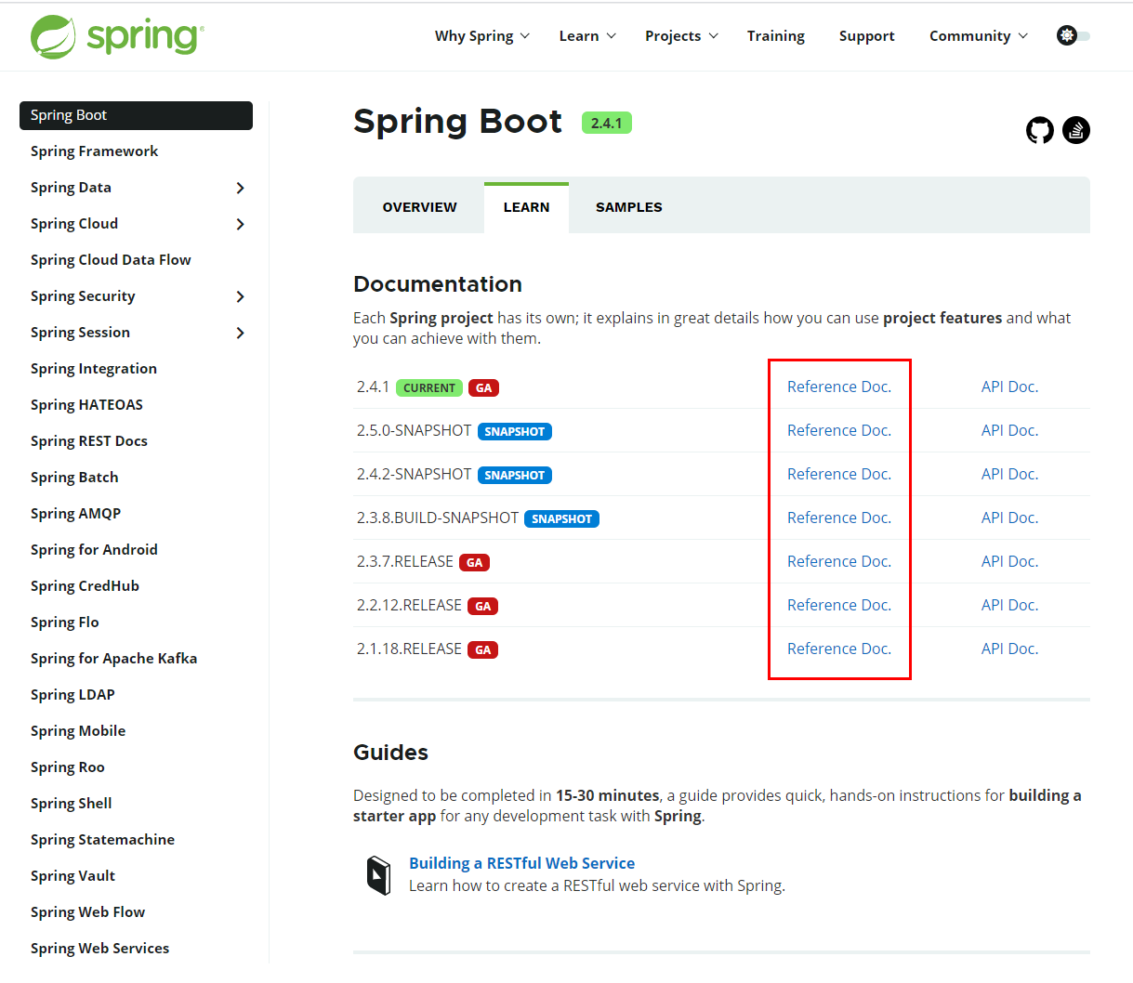Viewport: 1133px width, 983px height.
Task: Open API Doc. for 2.4.2-SNAPSHOT
Action: tap(1009, 474)
